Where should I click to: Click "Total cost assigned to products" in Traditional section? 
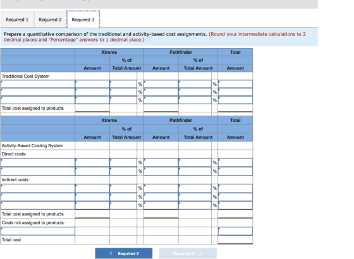point(33,108)
